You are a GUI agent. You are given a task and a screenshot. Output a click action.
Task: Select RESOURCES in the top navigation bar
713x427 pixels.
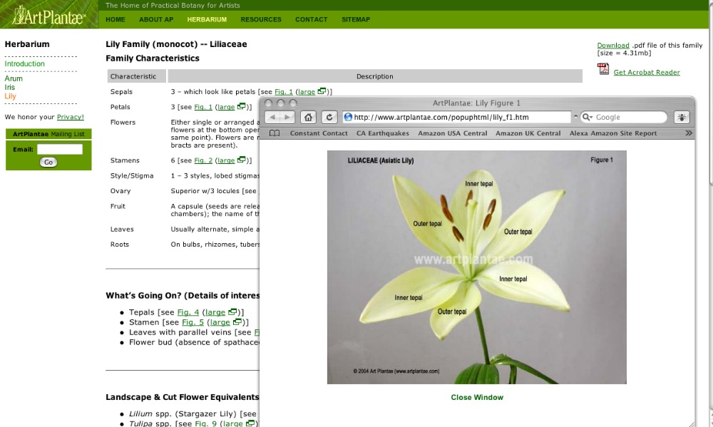click(x=261, y=19)
